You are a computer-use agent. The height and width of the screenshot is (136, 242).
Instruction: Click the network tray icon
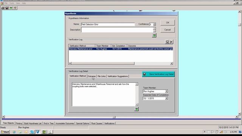(221, 132)
